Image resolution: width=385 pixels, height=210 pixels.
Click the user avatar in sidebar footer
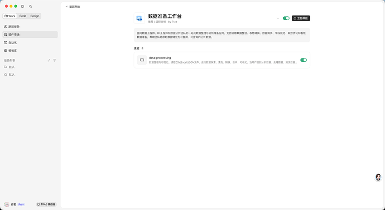pos(7,204)
